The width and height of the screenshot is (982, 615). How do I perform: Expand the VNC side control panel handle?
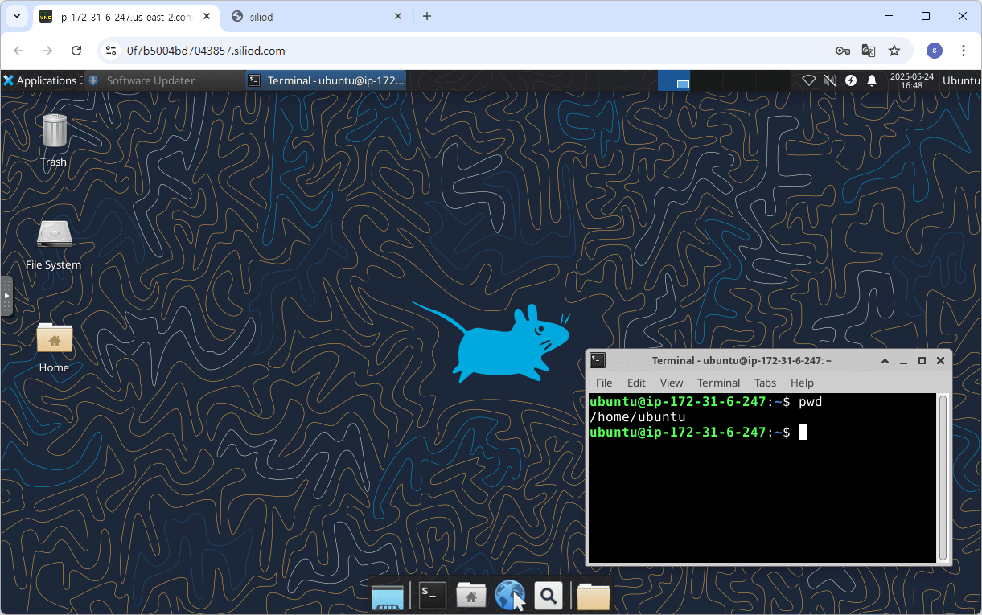point(6,296)
